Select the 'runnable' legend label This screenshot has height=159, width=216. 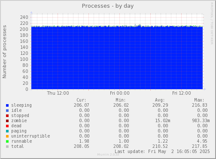[x=21, y=141]
